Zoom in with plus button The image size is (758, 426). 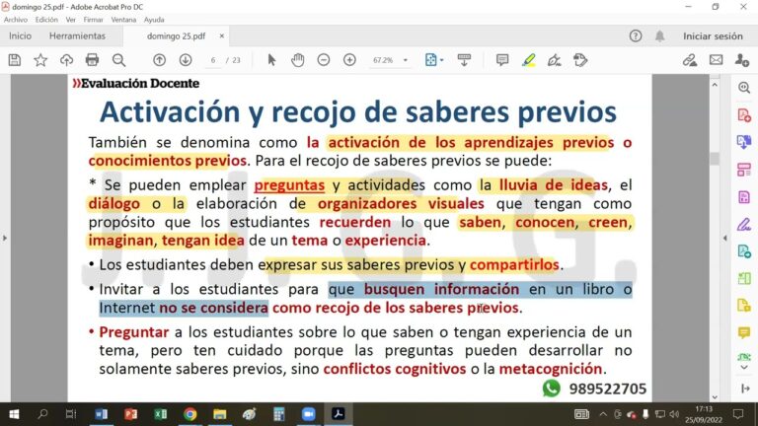349,60
